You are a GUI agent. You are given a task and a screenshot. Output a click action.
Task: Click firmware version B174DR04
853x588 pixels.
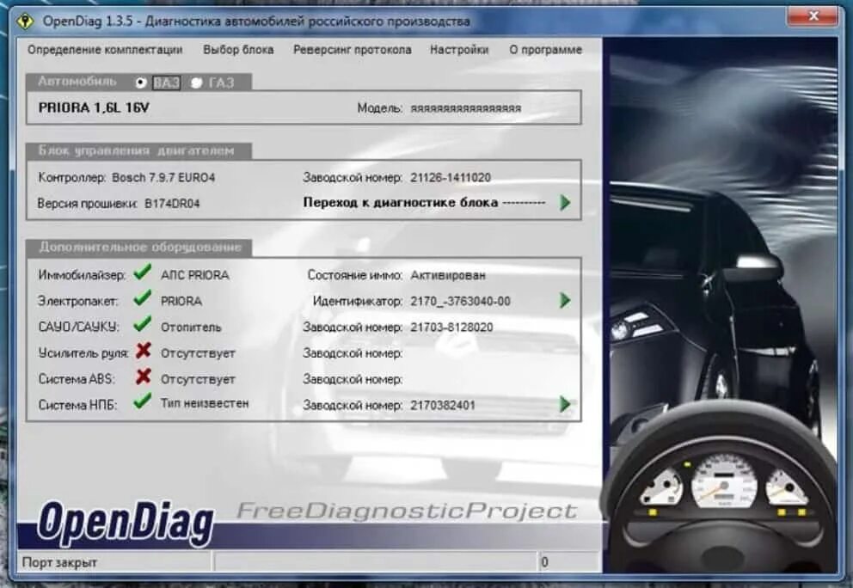pyautogui.click(x=172, y=204)
